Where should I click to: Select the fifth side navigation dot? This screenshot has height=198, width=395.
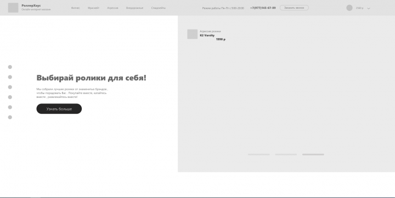coord(10,107)
